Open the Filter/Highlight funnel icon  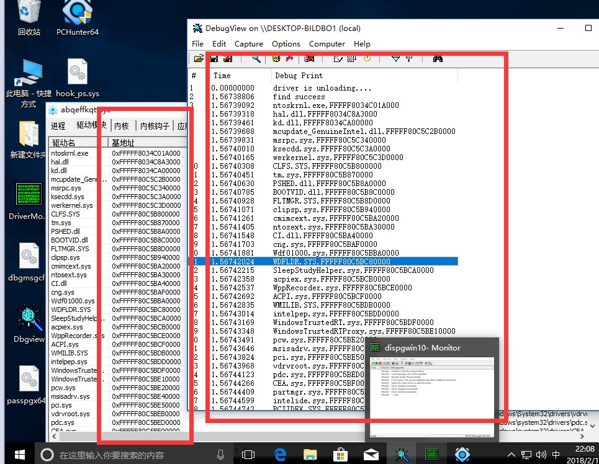(x=396, y=58)
